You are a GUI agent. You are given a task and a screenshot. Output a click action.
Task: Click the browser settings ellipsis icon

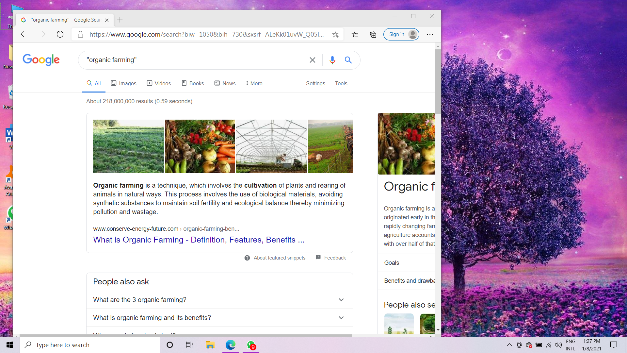coord(430,34)
